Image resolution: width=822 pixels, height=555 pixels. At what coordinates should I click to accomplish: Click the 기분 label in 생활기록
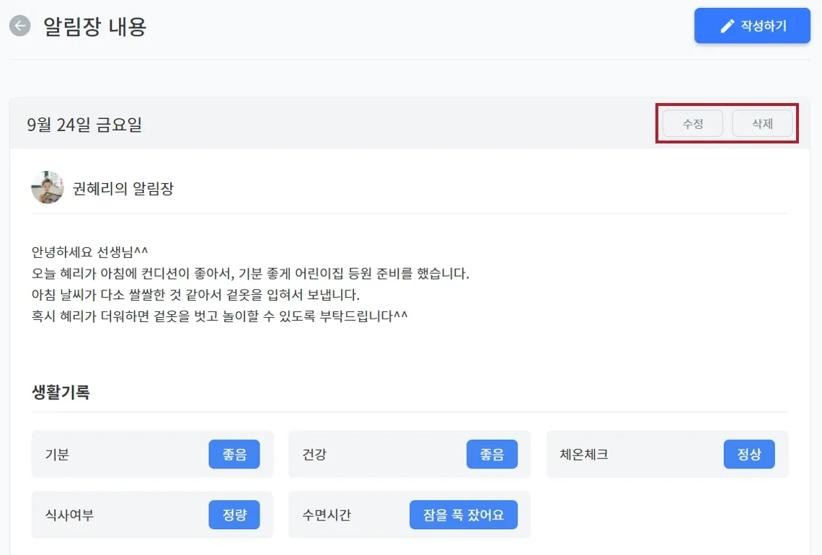[x=57, y=455]
